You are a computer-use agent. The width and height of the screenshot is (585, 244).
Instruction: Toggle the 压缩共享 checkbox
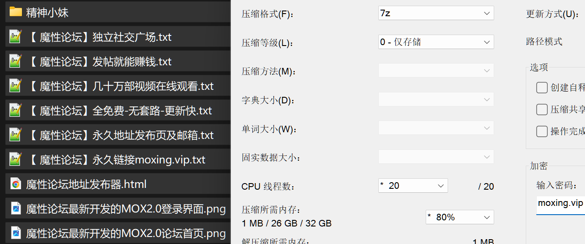tap(542, 110)
